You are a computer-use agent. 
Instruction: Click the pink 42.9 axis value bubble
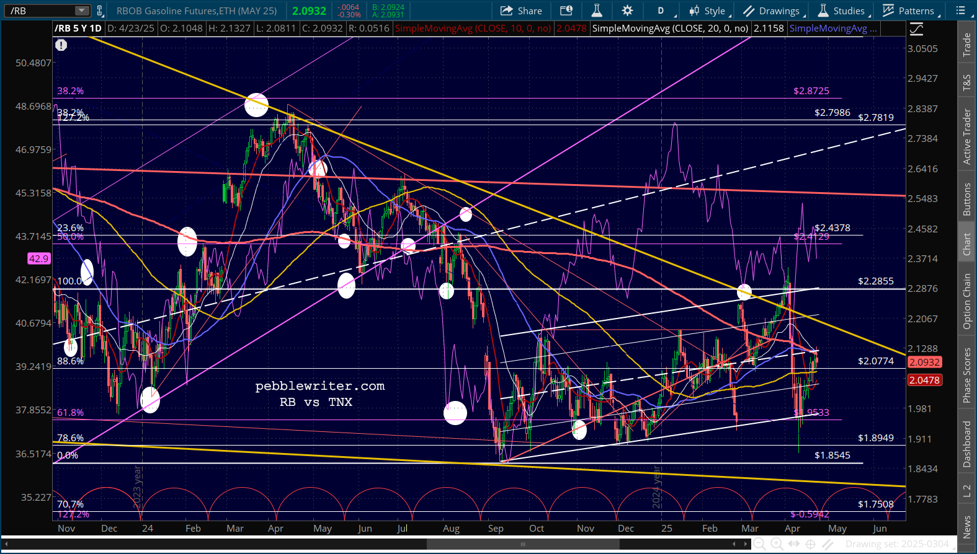38,259
